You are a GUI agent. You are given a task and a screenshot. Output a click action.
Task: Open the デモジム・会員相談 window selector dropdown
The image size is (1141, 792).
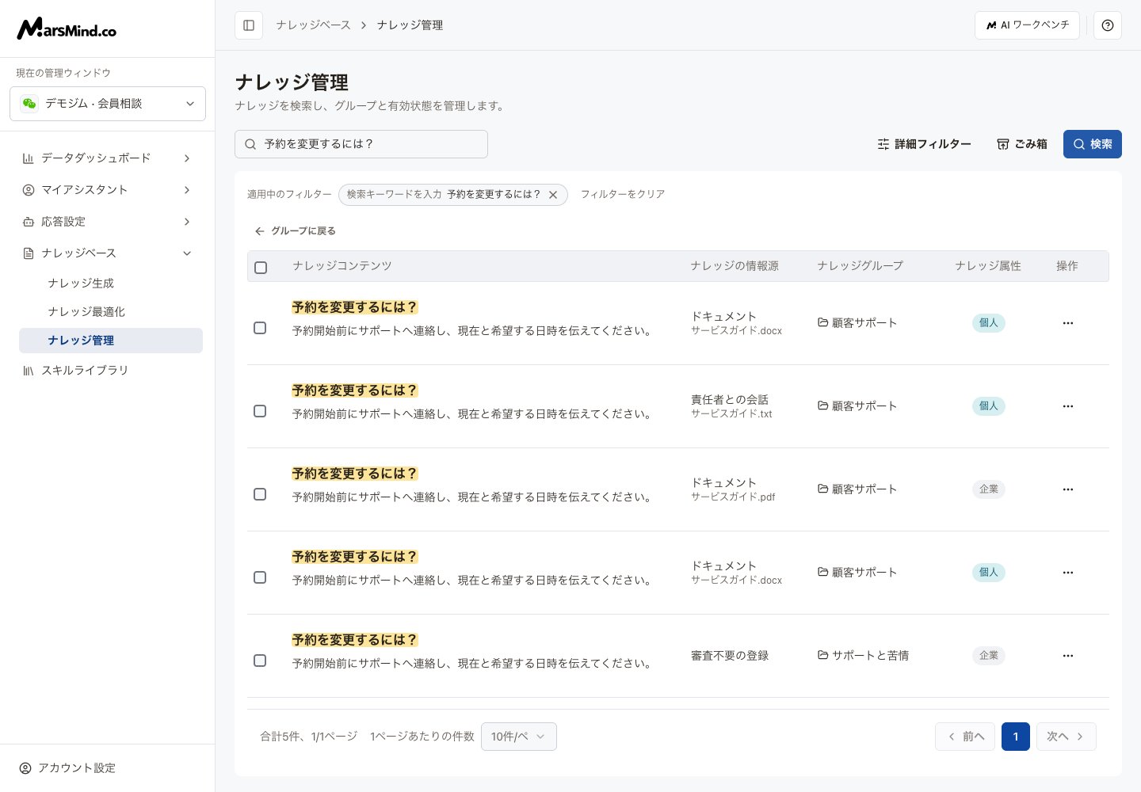pos(108,104)
